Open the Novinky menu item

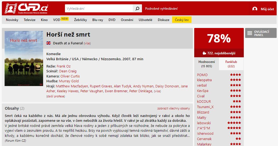click(x=12, y=20)
